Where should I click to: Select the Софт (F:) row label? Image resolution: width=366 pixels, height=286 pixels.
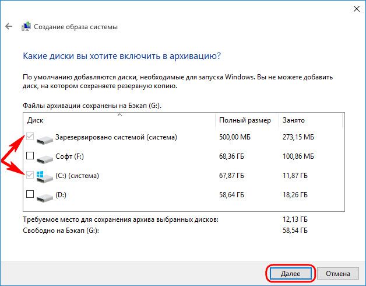pyautogui.click(x=69, y=156)
